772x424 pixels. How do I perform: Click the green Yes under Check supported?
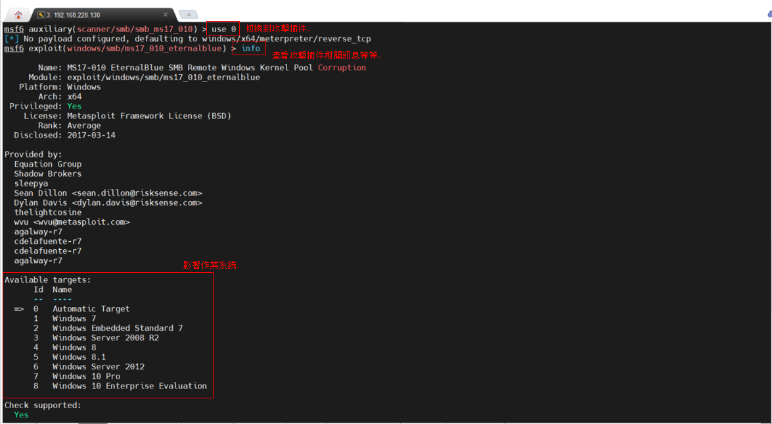coord(21,415)
